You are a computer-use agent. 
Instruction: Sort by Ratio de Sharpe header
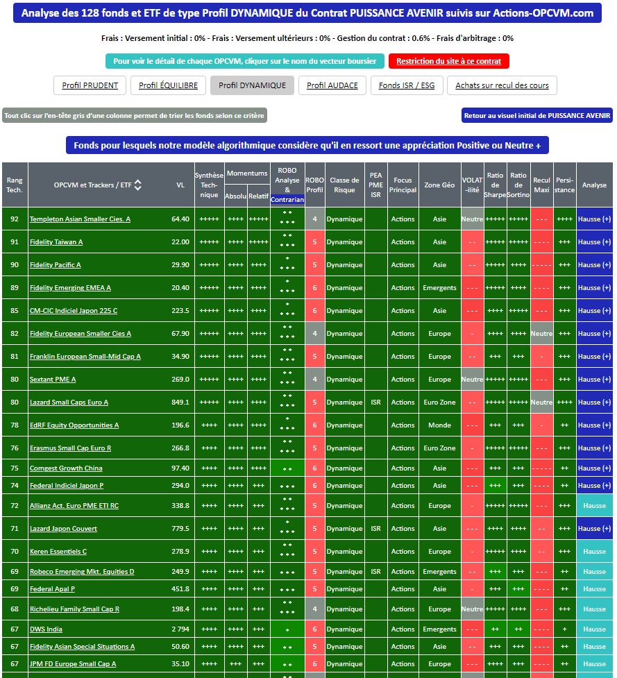[x=495, y=185]
